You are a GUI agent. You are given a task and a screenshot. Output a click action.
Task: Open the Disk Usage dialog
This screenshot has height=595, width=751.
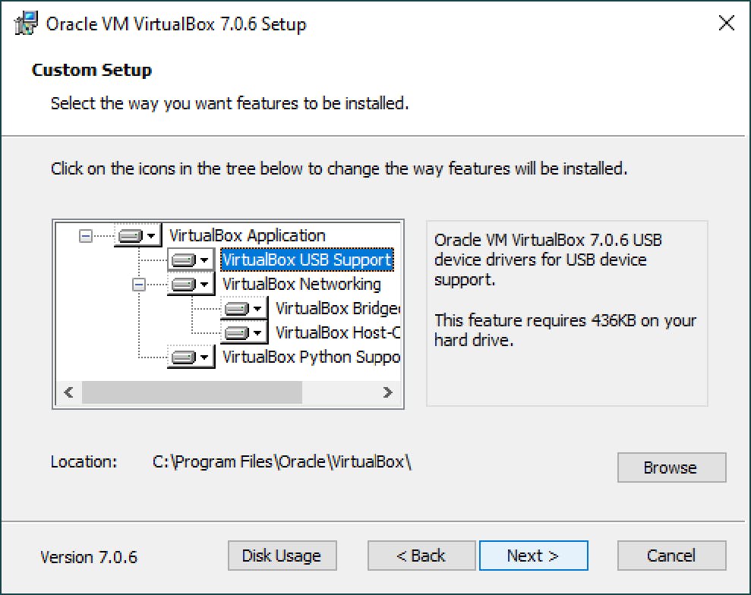click(x=282, y=556)
